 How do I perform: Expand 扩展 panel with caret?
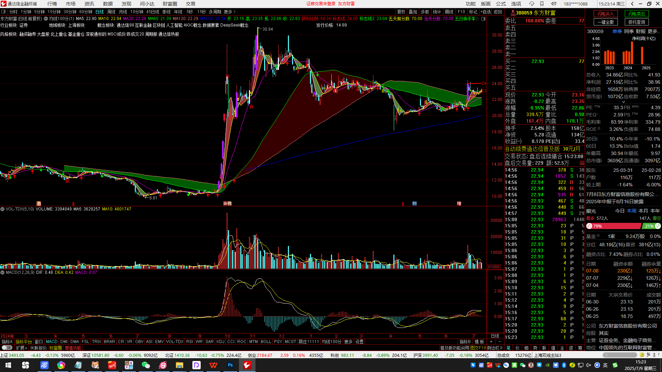tap(22, 348)
